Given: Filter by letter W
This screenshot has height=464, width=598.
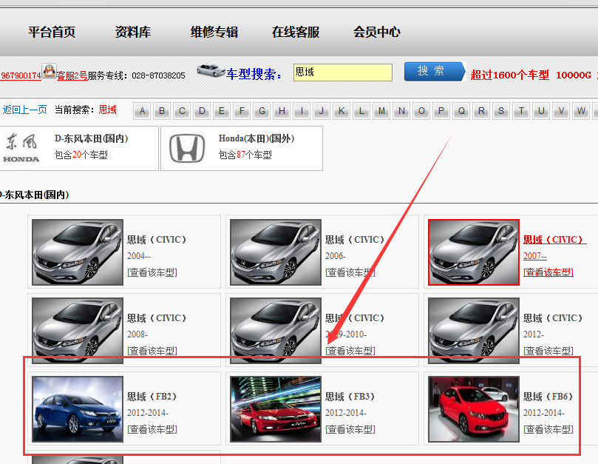Looking at the screenshot, I should coord(581,111).
